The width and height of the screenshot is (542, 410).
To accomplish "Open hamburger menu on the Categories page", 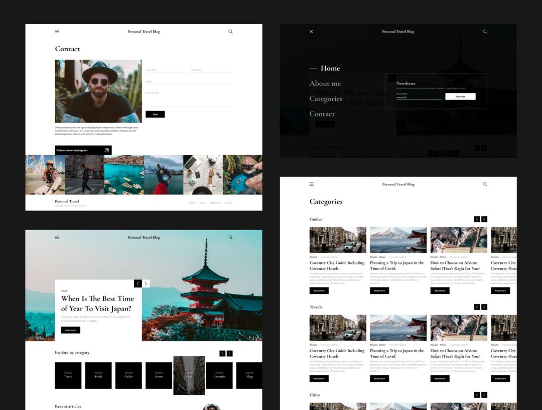I will (x=311, y=184).
